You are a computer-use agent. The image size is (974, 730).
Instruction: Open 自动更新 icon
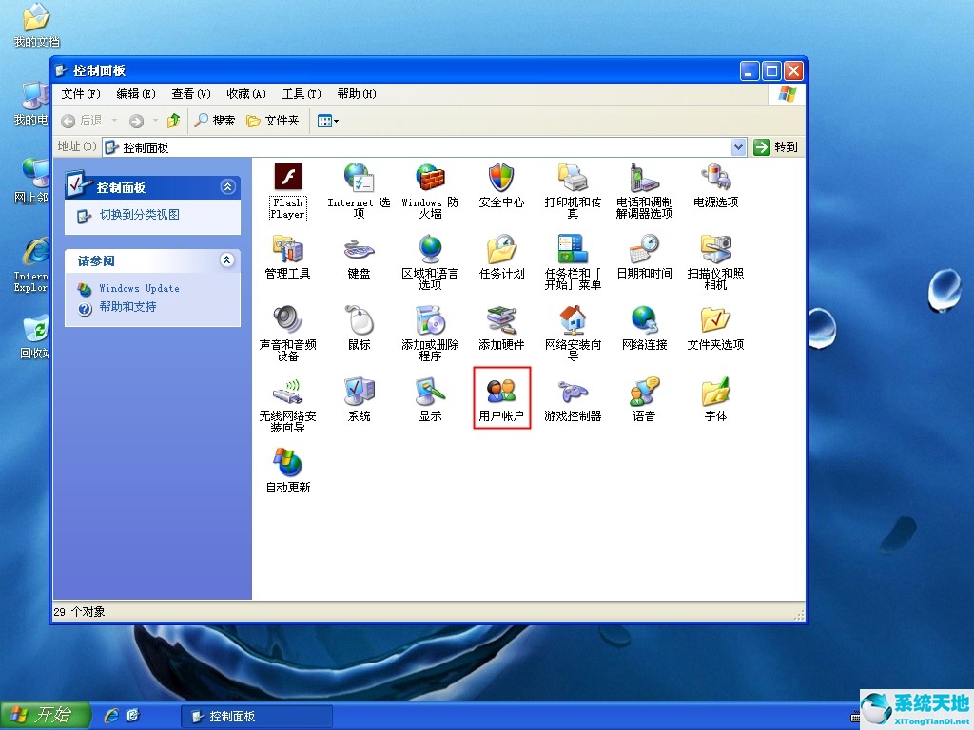click(287, 471)
